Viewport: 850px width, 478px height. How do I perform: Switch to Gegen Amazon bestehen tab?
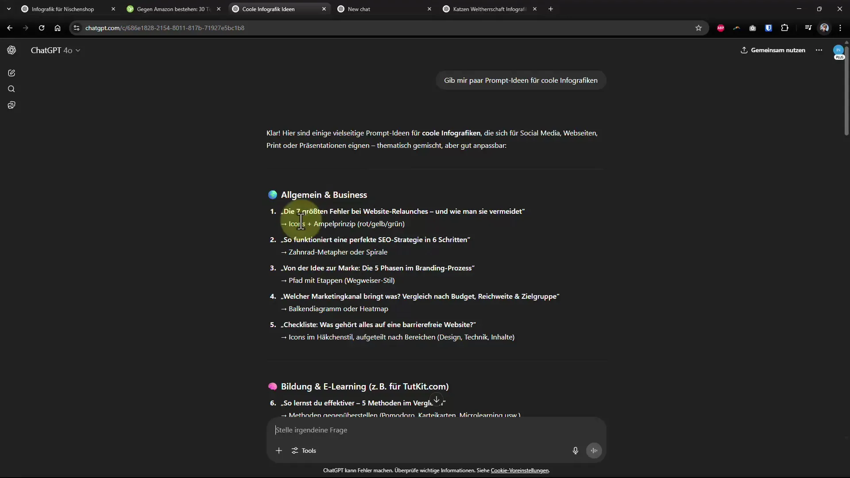point(174,9)
